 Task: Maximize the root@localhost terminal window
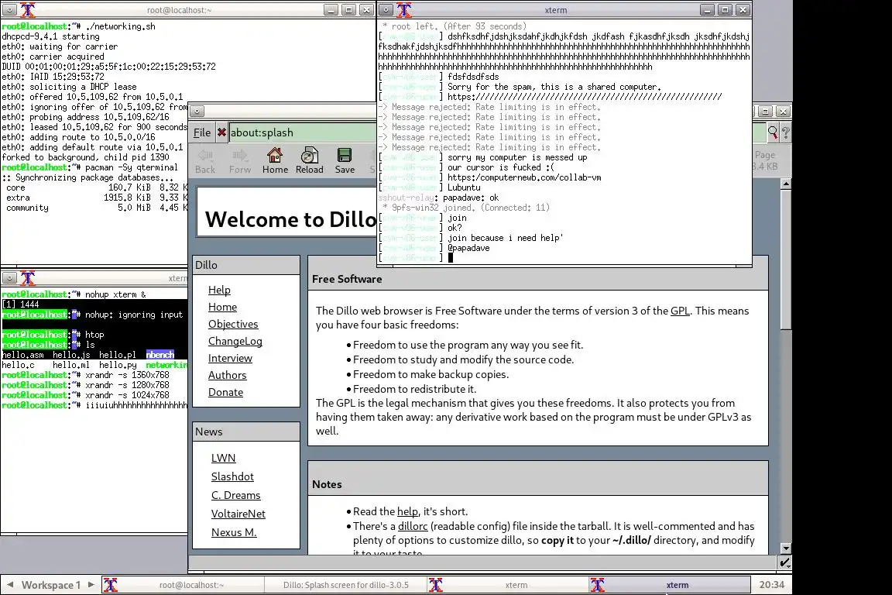(348, 9)
